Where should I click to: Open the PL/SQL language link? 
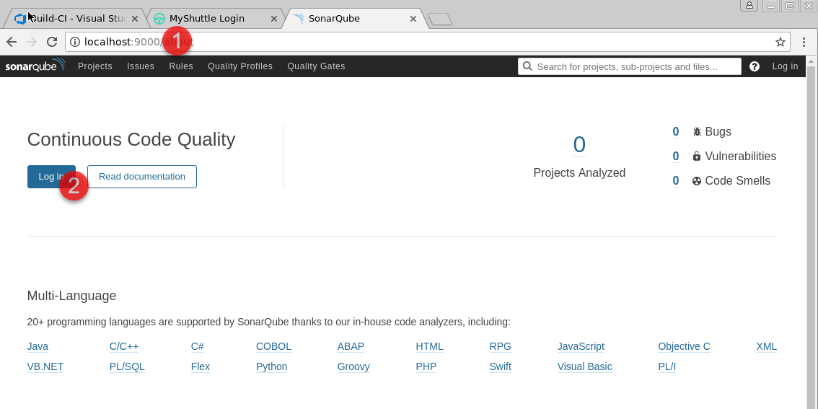coord(127,366)
